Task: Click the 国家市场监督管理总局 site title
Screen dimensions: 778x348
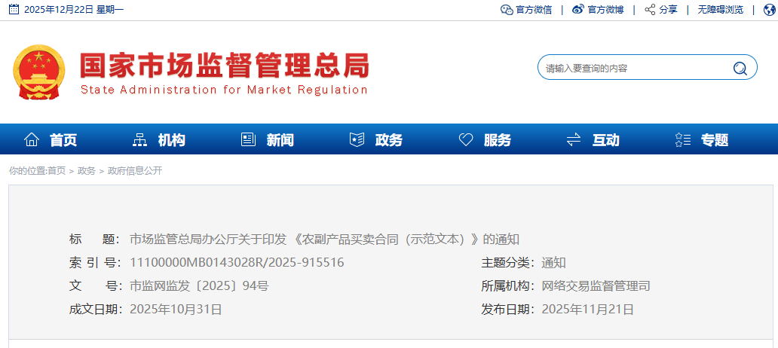Action: [x=224, y=66]
